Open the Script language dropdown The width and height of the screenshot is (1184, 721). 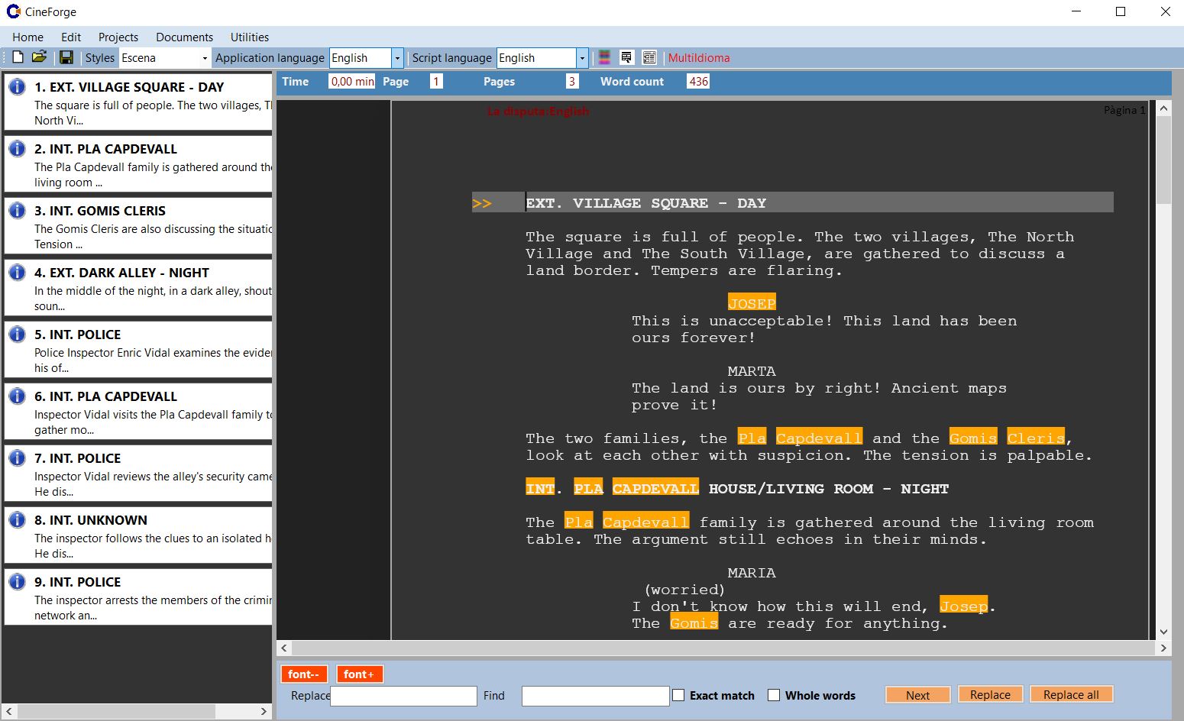click(x=582, y=57)
